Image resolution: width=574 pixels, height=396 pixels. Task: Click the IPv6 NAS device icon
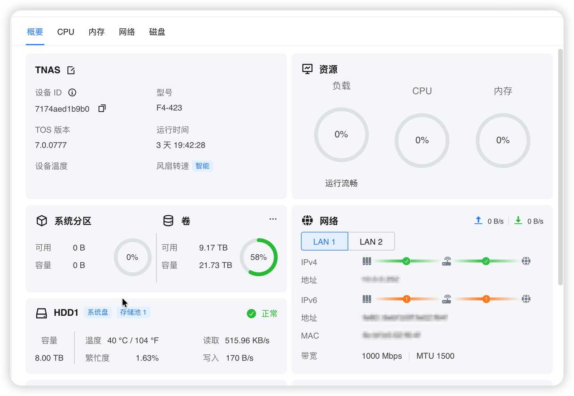367,299
